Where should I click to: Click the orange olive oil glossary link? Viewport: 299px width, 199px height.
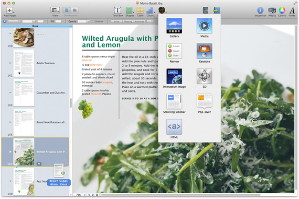(x=87, y=60)
